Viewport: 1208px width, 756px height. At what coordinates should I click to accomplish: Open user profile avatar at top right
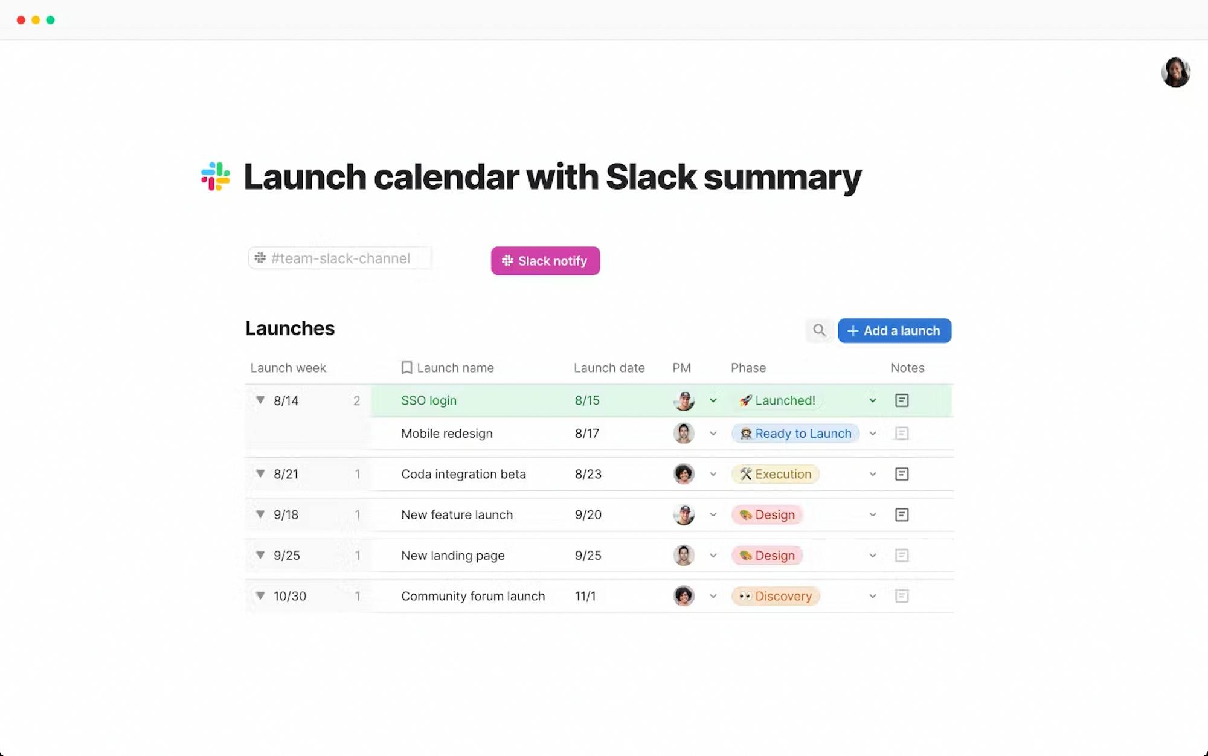pyautogui.click(x=1175, y=72)
